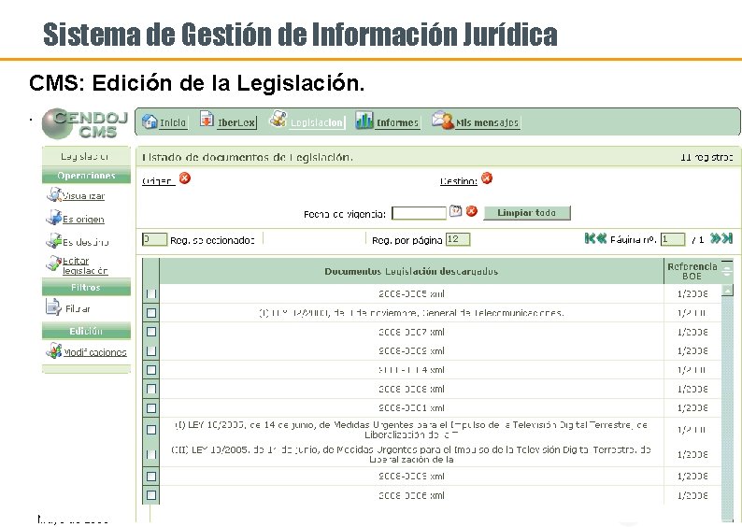Viewport: 742px width, 527px height.
Task: Open the (I) LEY 10/2005 Medidas Urgentes row
Action: pyautogui.click(x=411, y=430)
